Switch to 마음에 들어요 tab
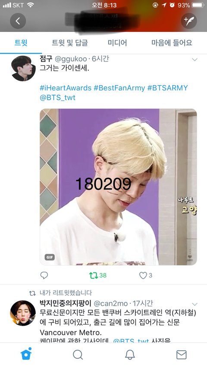The width and height of the screenshot is (207, 367). (x=172, y=43)
